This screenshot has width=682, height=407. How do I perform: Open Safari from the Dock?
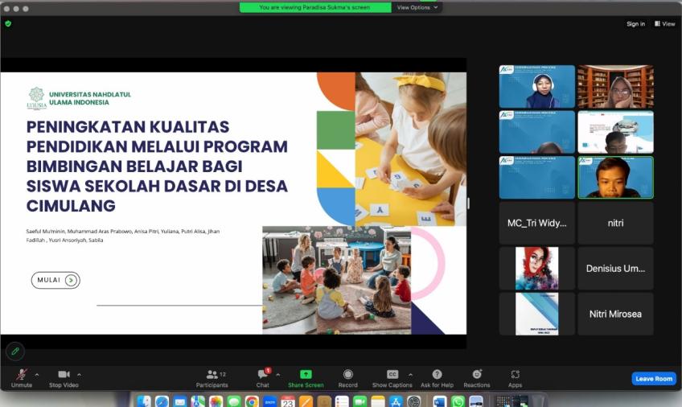click(162, 401)
